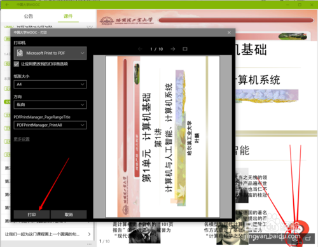Go back with the top-left arrow

pos(7,4)
